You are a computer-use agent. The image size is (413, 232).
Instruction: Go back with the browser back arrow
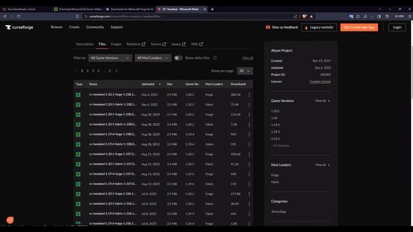(x=5, y=16)
